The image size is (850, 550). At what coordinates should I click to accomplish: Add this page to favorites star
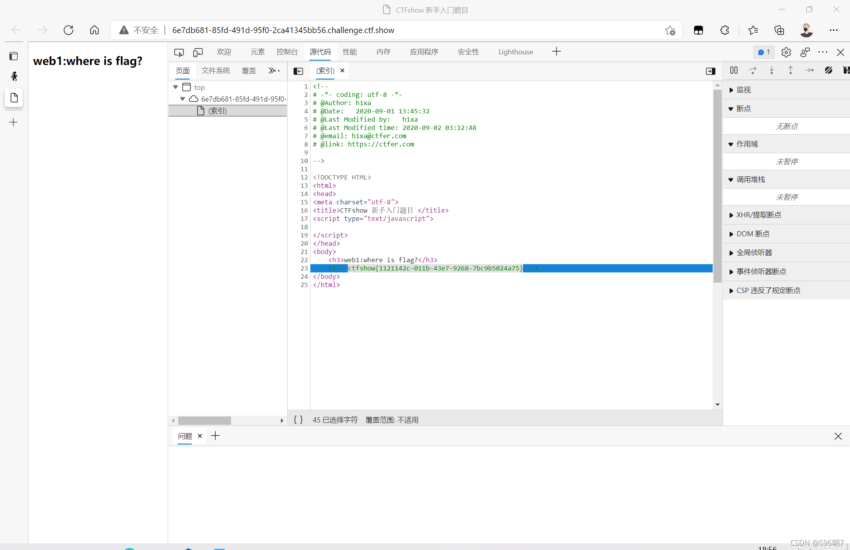coord(670,30)
